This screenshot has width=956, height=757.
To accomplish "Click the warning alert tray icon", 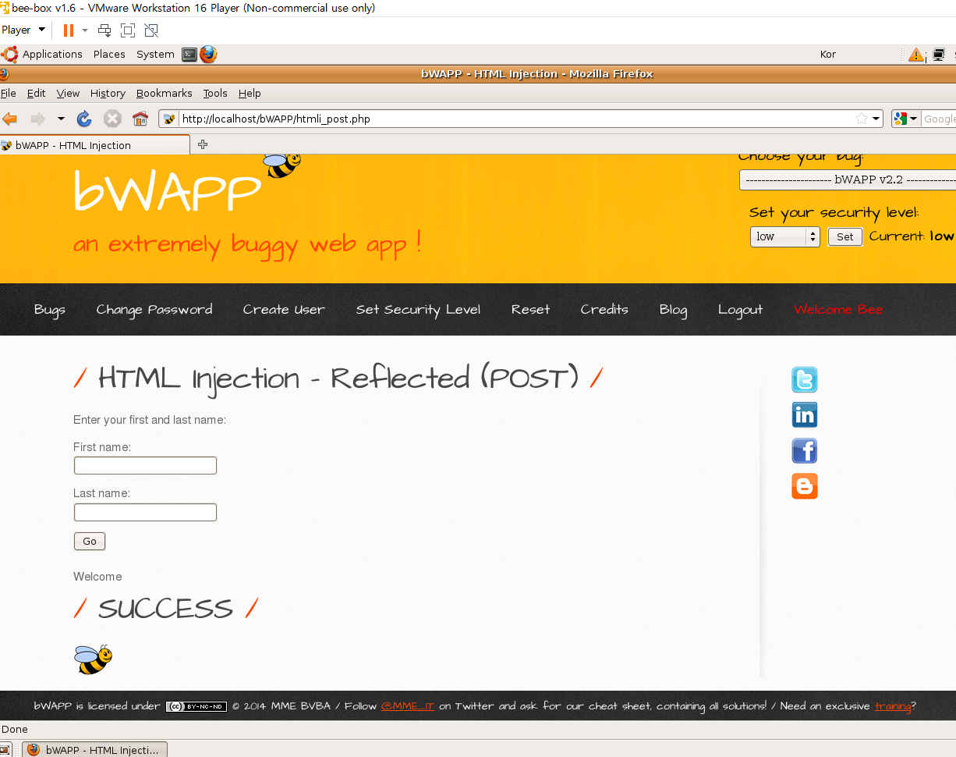I will point(915,55).
